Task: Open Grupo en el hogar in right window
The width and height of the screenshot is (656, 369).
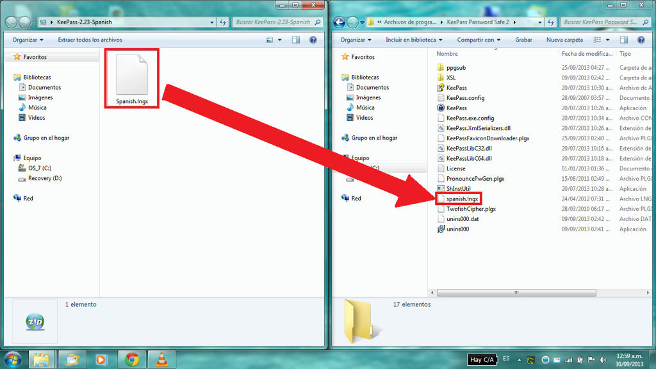Action: point(374,138)
